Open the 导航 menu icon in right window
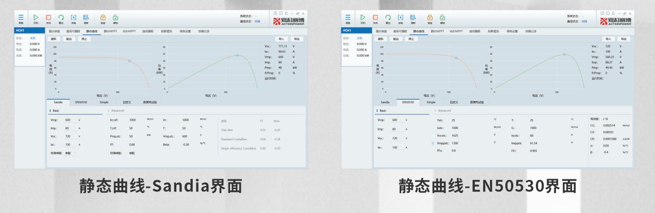 [x=348, y=18]
